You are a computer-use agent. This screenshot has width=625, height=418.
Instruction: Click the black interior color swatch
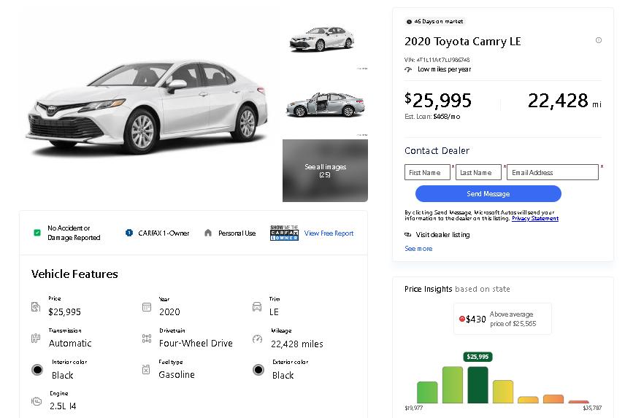[x=37, y=370]
